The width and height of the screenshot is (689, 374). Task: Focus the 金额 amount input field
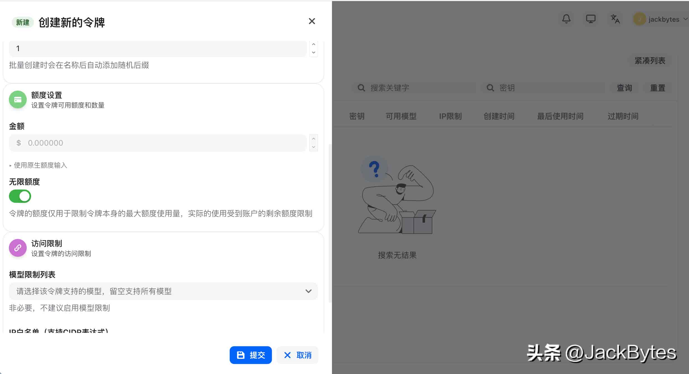click(x=158, y=143)
